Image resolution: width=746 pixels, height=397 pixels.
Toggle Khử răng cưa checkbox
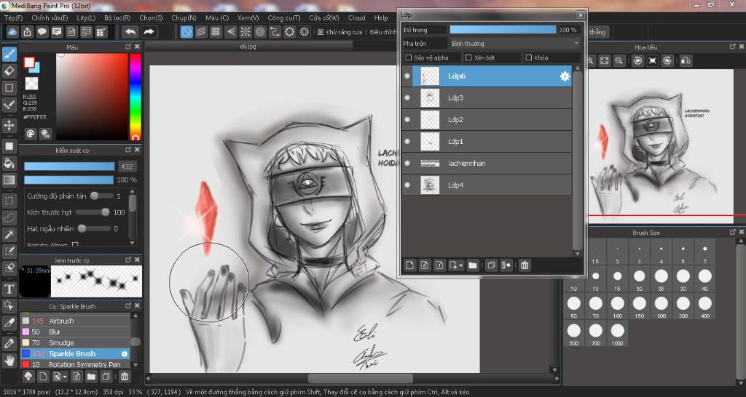[321, 32]
